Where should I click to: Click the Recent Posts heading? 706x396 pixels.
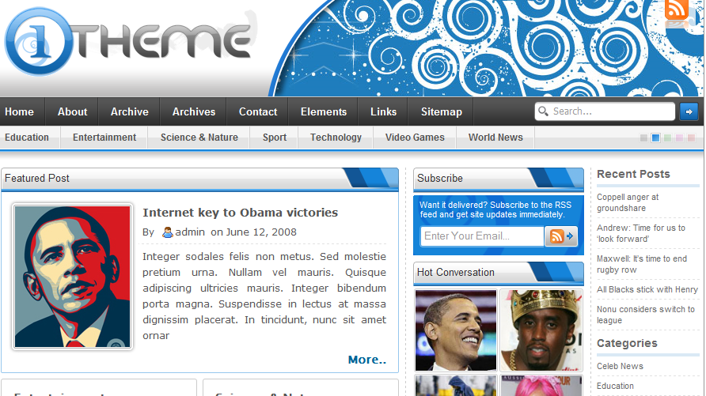click(633, 174)
